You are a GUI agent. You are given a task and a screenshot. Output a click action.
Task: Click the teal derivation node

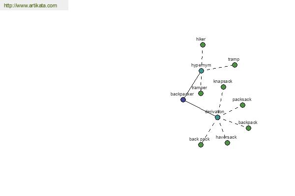[217, 118]
